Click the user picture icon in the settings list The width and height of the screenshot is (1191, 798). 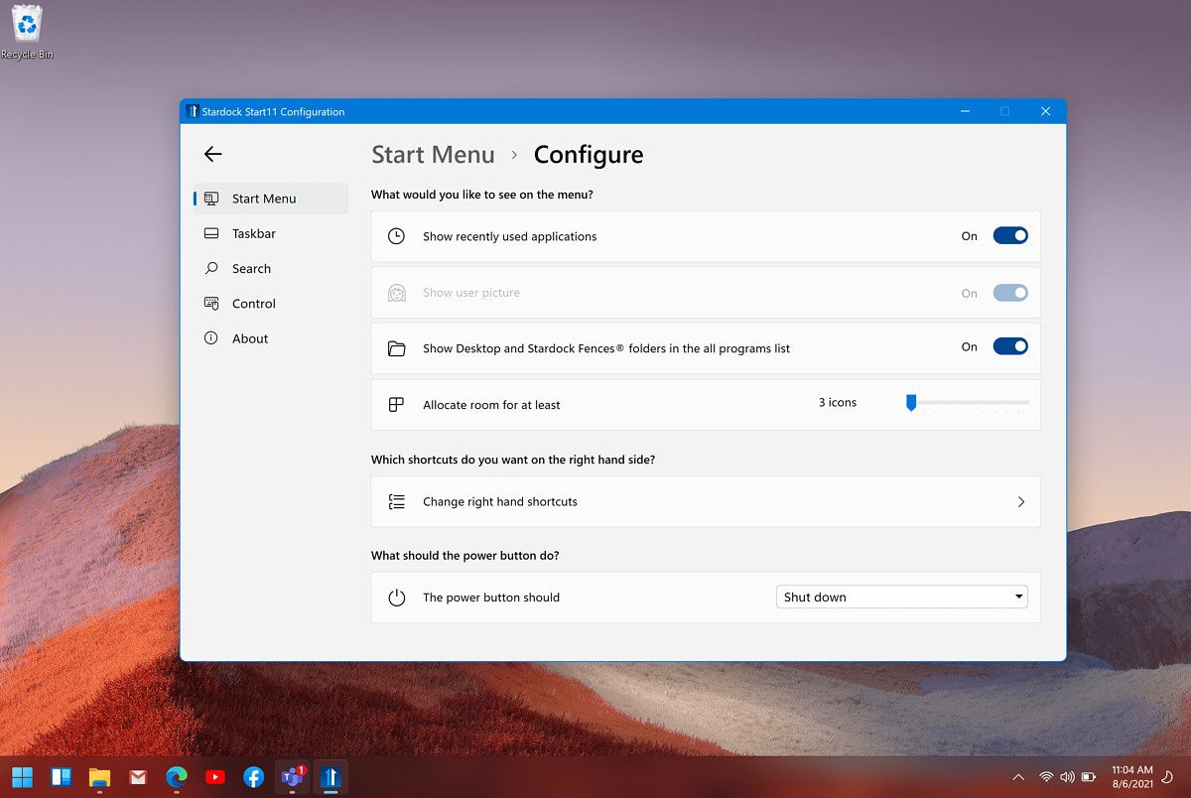pos(397,293)
